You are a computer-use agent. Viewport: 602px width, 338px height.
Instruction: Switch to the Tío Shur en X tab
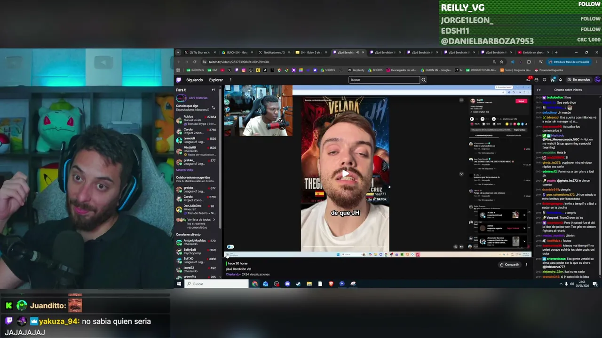pyautogui.click(x=200, y=53)
